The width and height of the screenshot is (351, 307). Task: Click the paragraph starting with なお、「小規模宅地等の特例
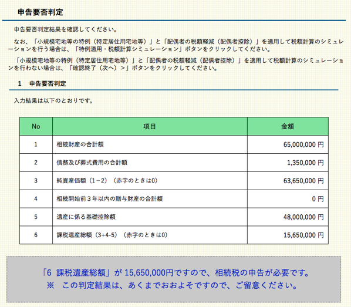click(x=176, y=45)
